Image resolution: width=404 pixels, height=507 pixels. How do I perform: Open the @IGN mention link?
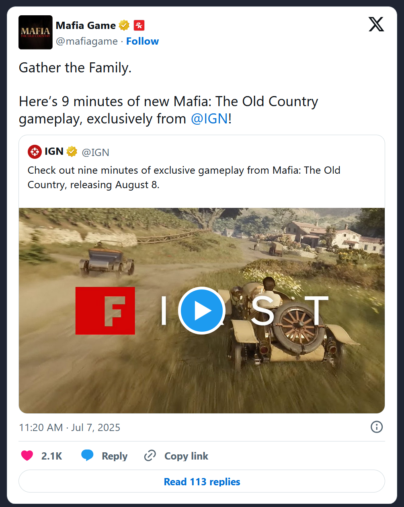[x=209, y=119]
